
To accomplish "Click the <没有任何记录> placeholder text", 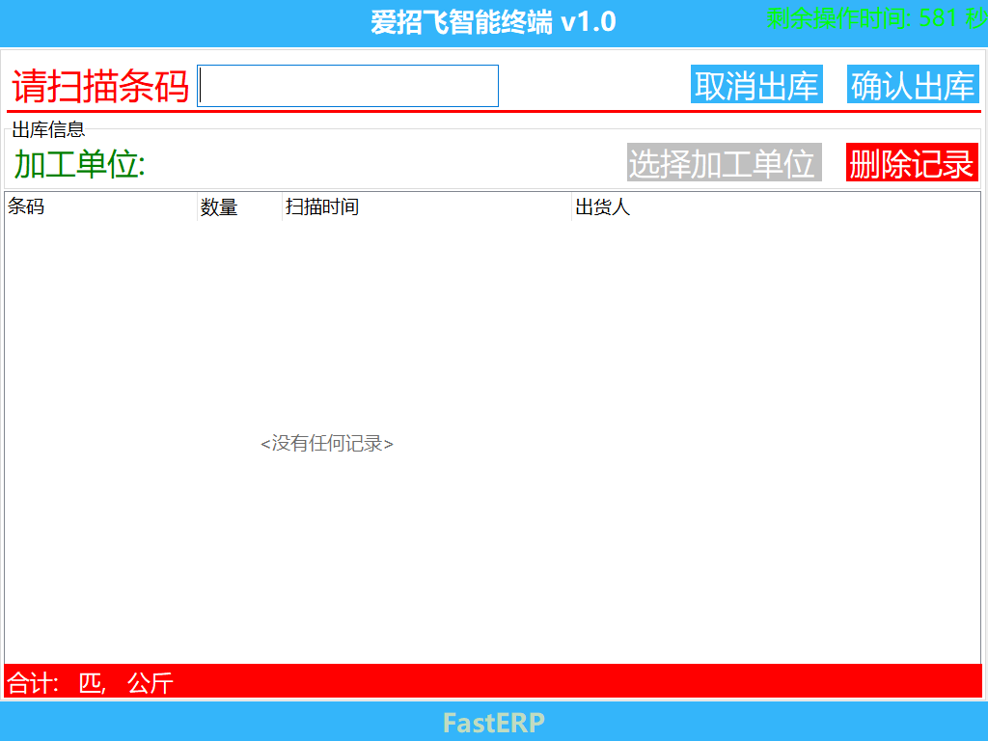I will [327, 444].
